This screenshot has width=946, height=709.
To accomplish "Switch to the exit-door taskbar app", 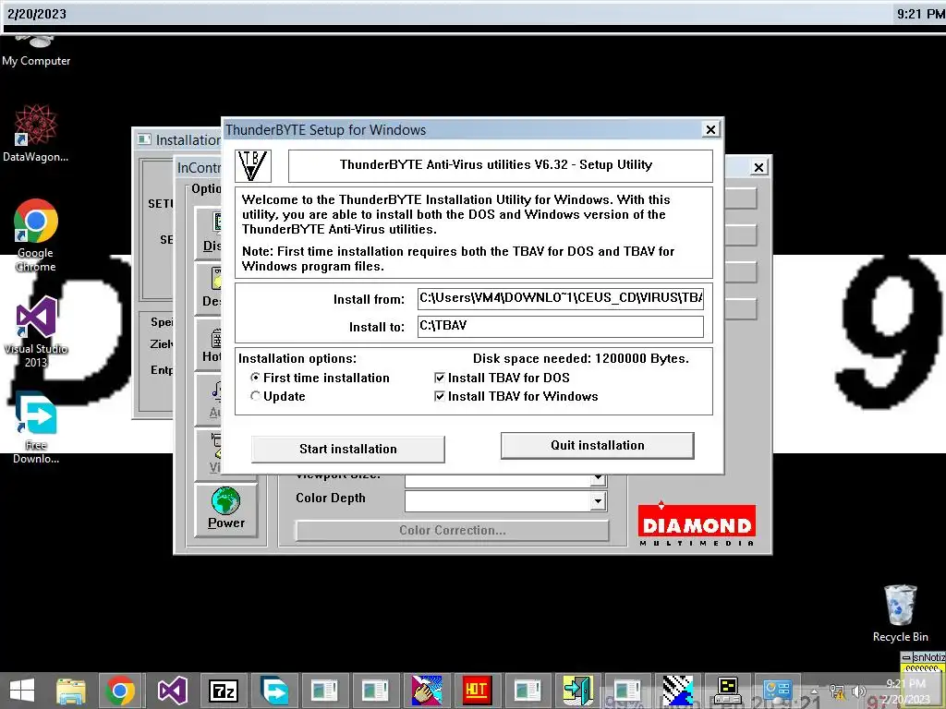I will (x=578, y=691).
